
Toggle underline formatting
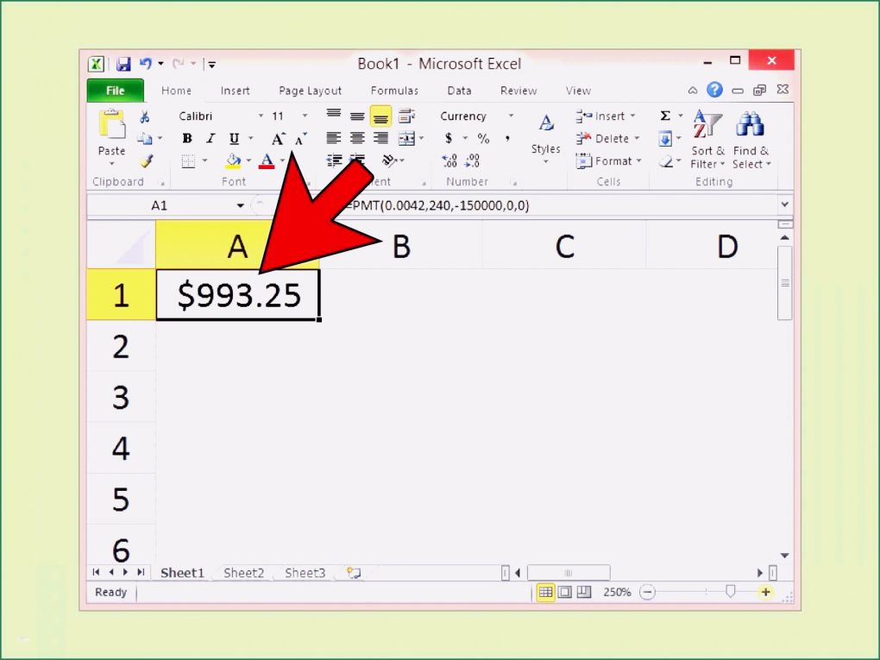tap(232, 137)
